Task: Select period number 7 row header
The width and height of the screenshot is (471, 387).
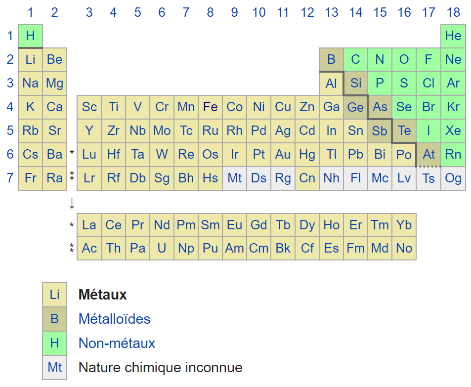Action: [x=10, y=178]
